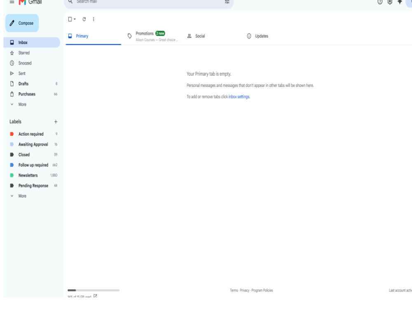412x309 pixels.
Task: Show search options filter icon
Action: (227, 2)
